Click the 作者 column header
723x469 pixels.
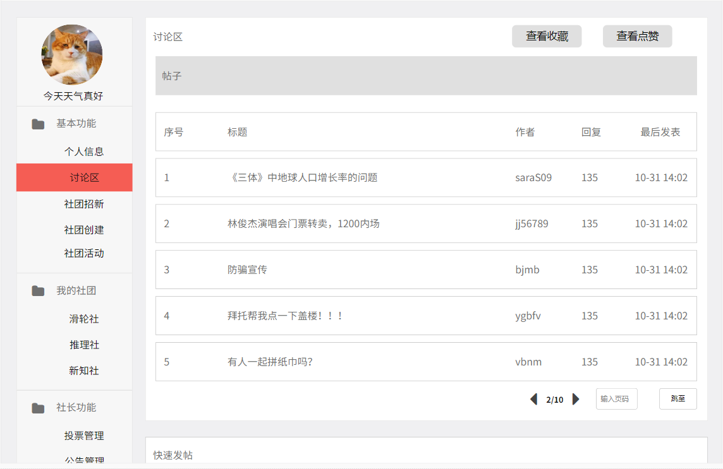525,132
